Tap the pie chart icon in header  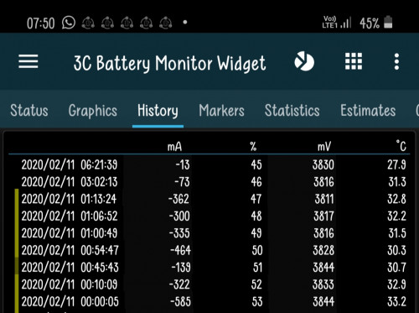[304, 61]
